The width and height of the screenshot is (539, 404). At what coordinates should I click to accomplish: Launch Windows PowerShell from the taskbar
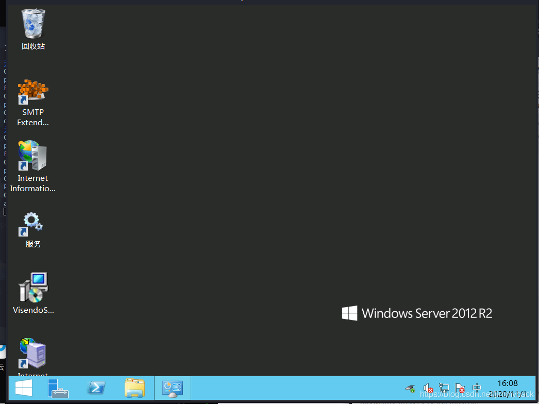coord(96,388)
